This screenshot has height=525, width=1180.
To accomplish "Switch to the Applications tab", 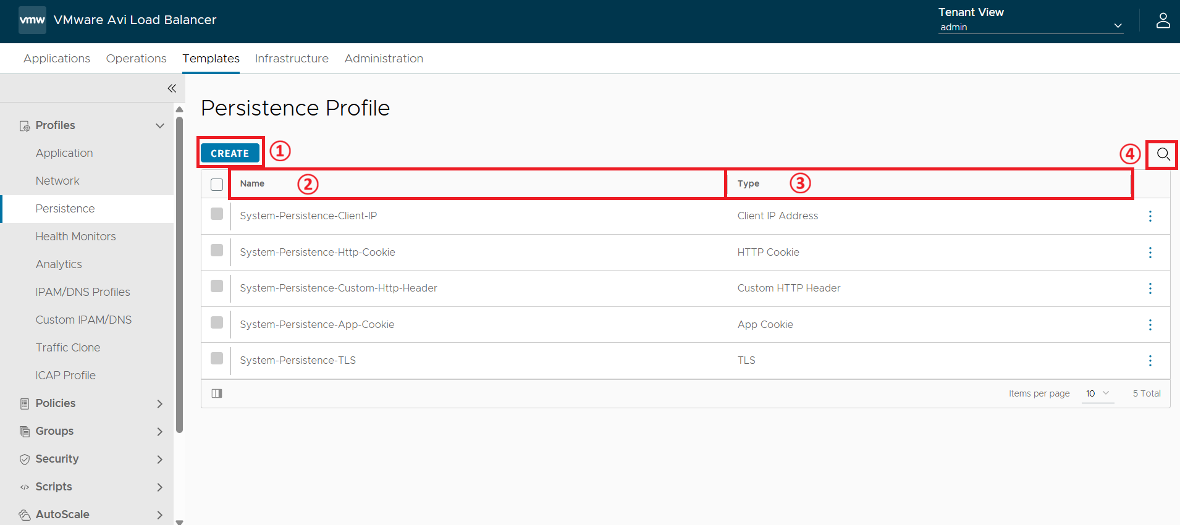I will [57, 59].
